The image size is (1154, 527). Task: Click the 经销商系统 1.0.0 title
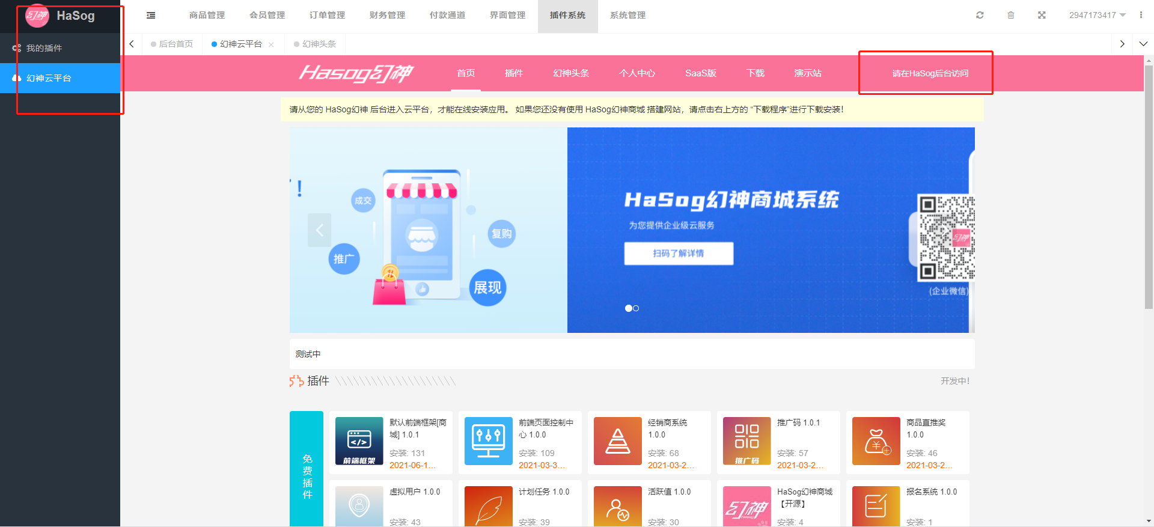(x=667, y=428)
